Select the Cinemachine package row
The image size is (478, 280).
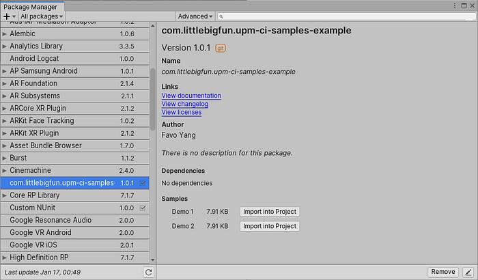coord(75,171)
